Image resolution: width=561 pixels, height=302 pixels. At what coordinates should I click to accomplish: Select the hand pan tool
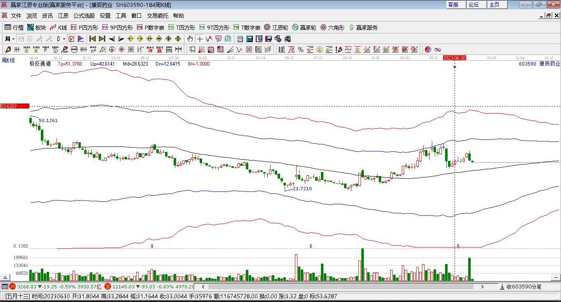190,39
